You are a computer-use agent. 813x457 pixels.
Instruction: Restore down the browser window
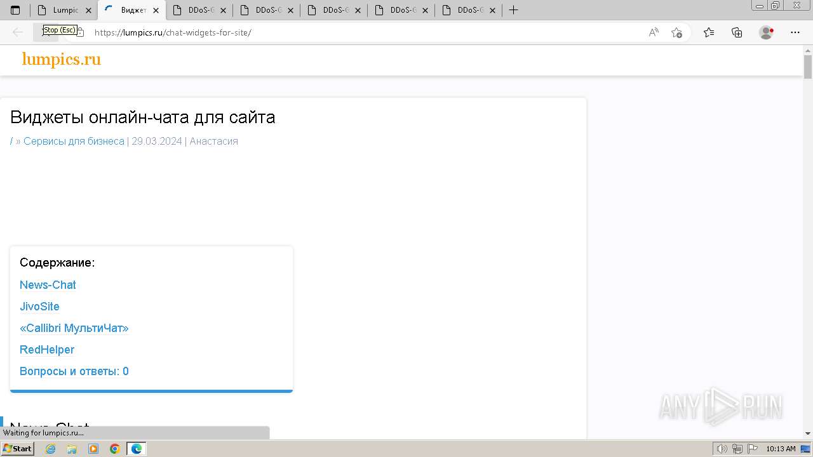click(775, 5)
